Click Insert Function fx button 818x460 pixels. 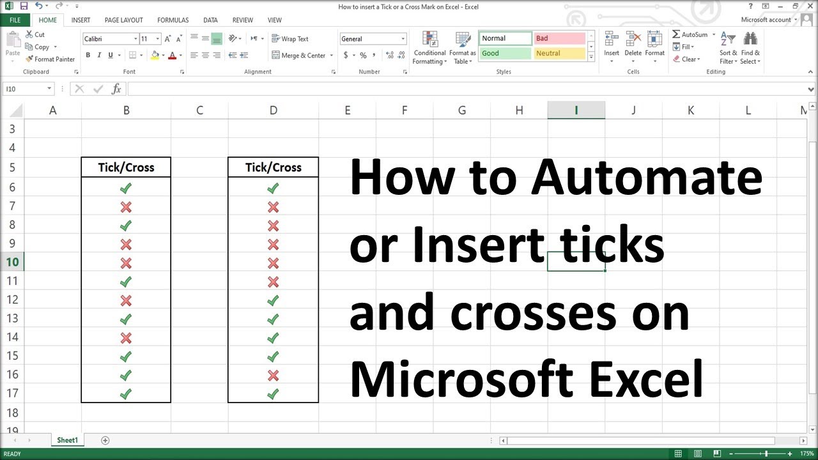[x=116, y=89]
